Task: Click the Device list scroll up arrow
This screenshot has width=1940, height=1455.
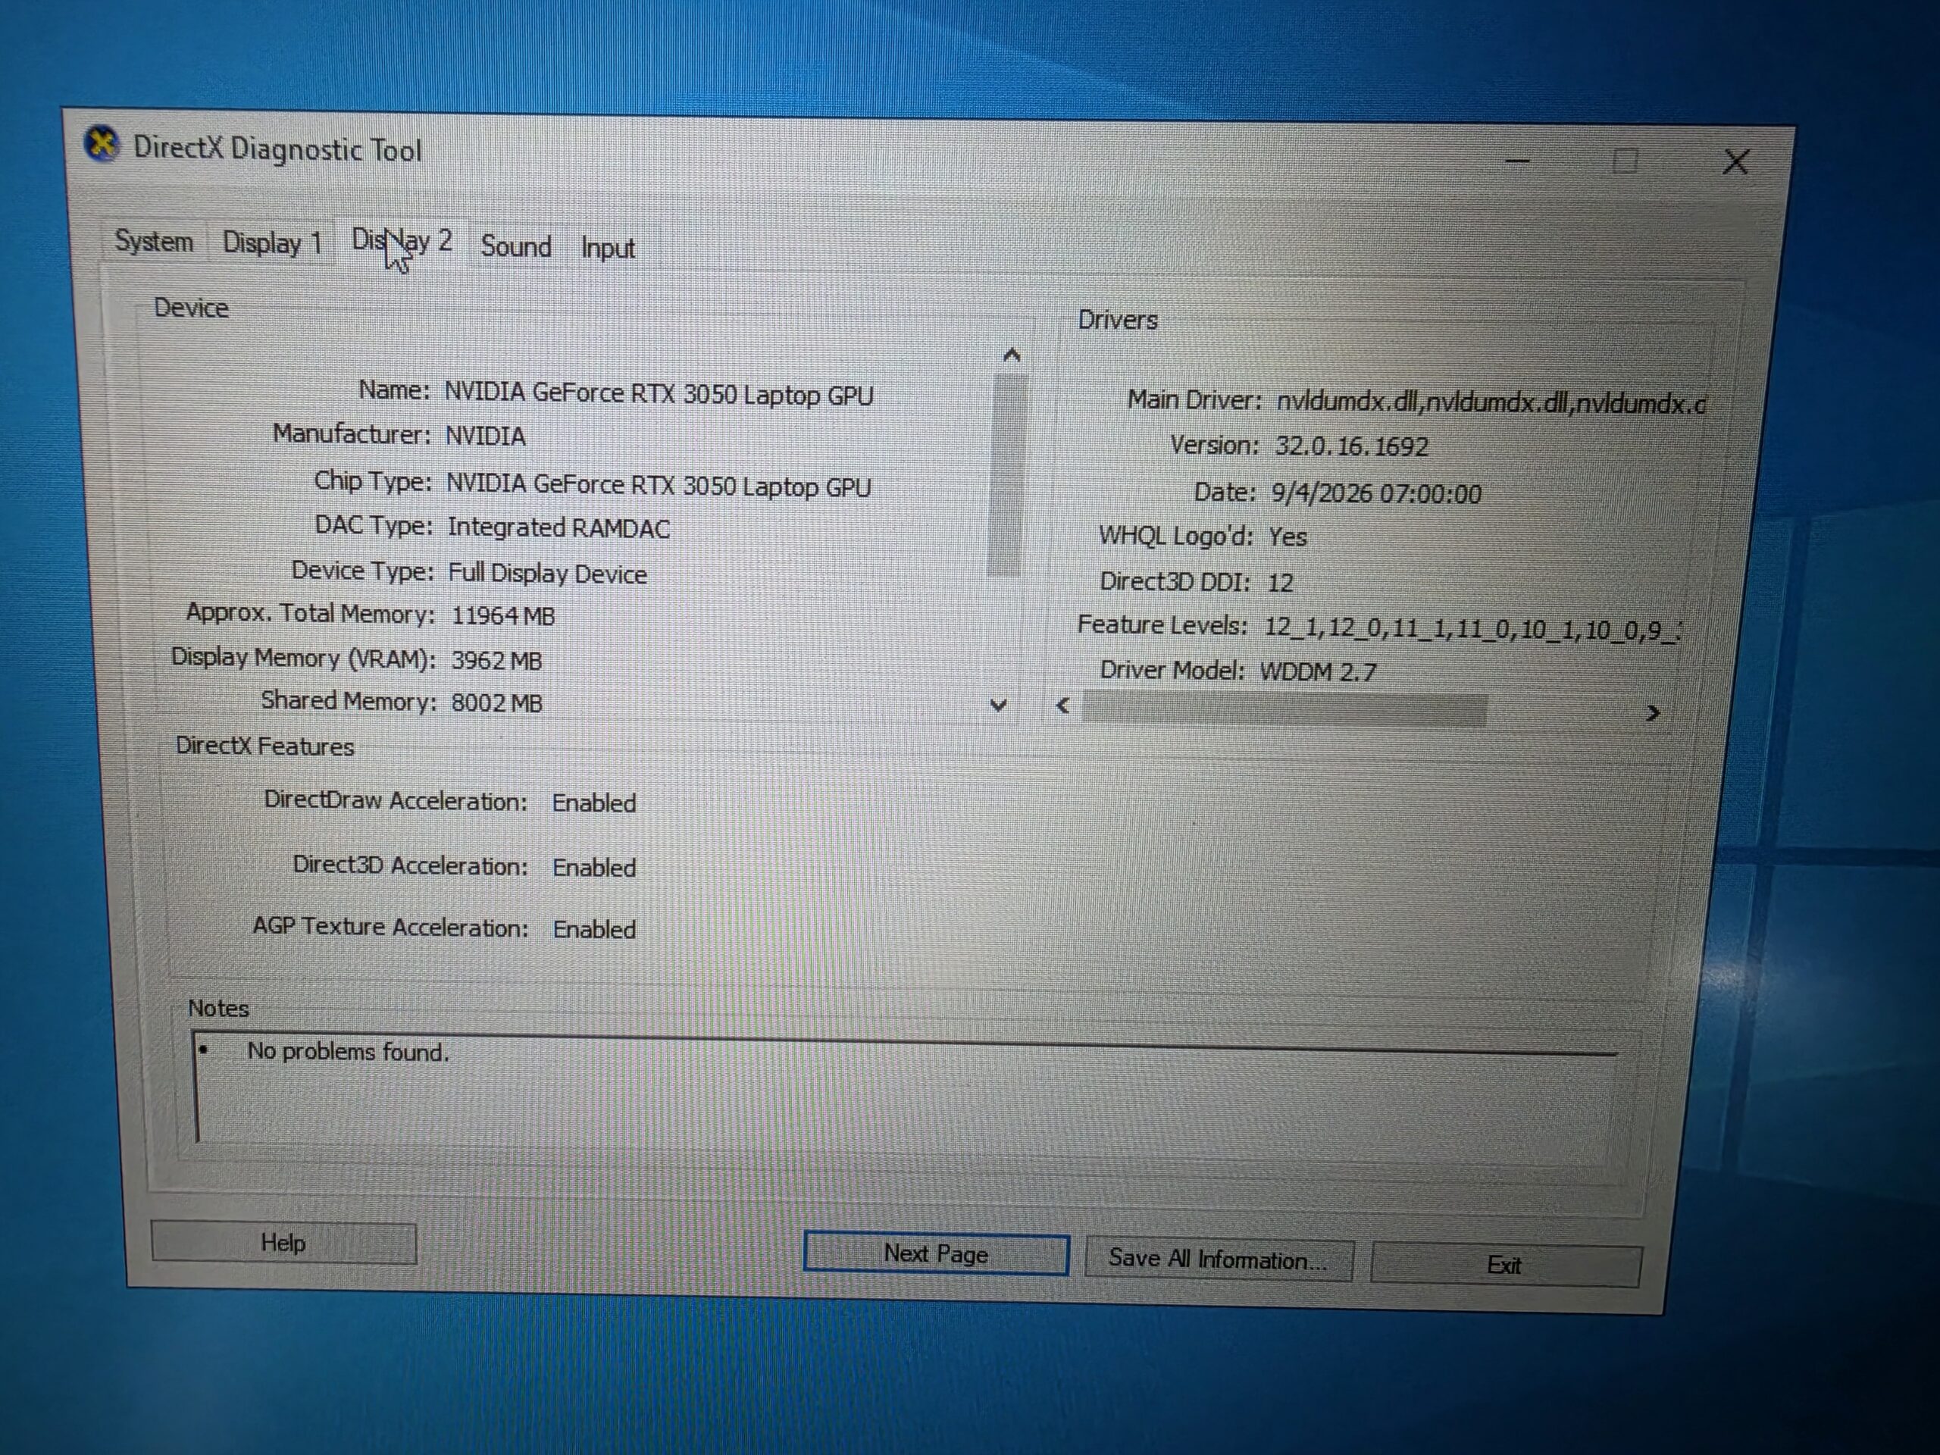Action: click(1011, 355)
